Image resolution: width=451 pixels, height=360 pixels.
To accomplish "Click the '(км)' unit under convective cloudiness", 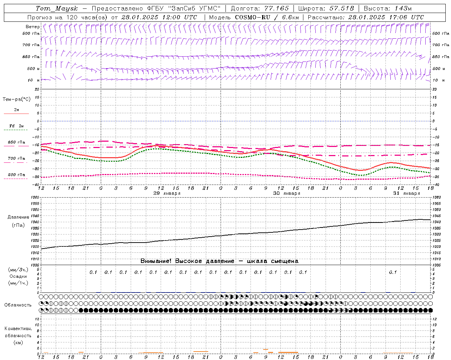I will (18, 342).
